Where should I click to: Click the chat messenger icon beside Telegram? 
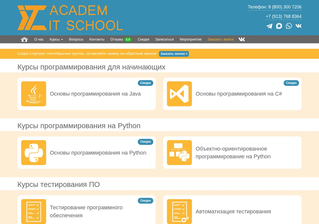coord(279,26)
